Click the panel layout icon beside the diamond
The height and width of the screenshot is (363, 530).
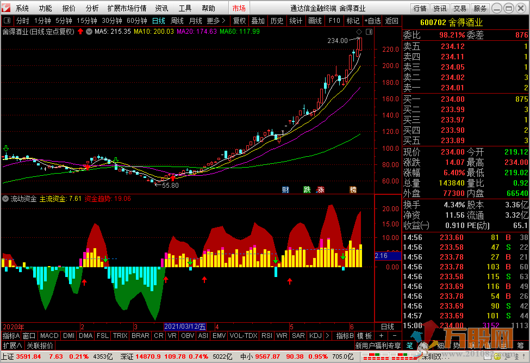point(369,32)
